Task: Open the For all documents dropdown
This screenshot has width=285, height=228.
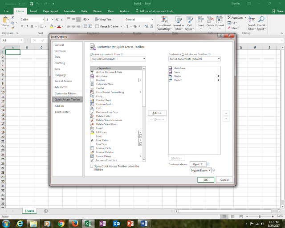Action: tap(194, 59)
